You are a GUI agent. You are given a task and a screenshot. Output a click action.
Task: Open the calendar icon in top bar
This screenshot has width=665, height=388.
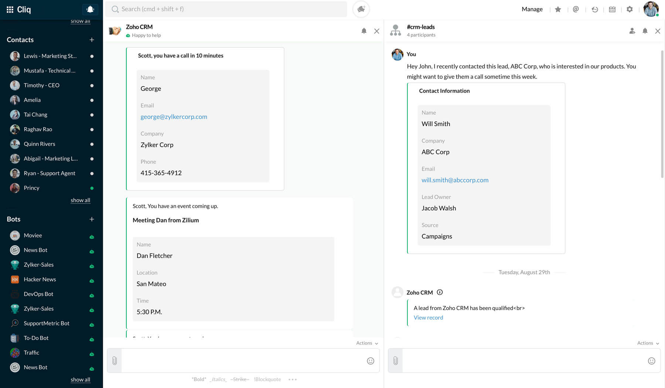612,9
